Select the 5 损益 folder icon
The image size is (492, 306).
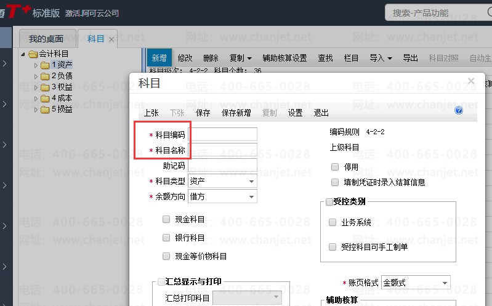(x=45, y=110)
